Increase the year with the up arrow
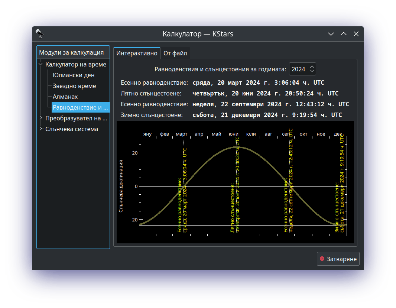This screenshot has width=396, height=308. coord(312,67)
